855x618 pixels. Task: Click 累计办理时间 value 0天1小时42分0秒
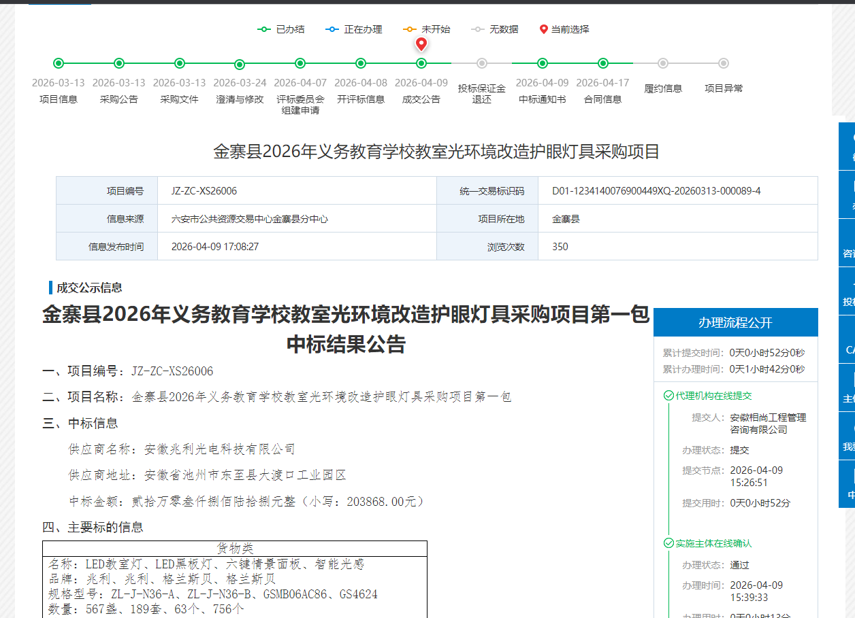(767, 369)
